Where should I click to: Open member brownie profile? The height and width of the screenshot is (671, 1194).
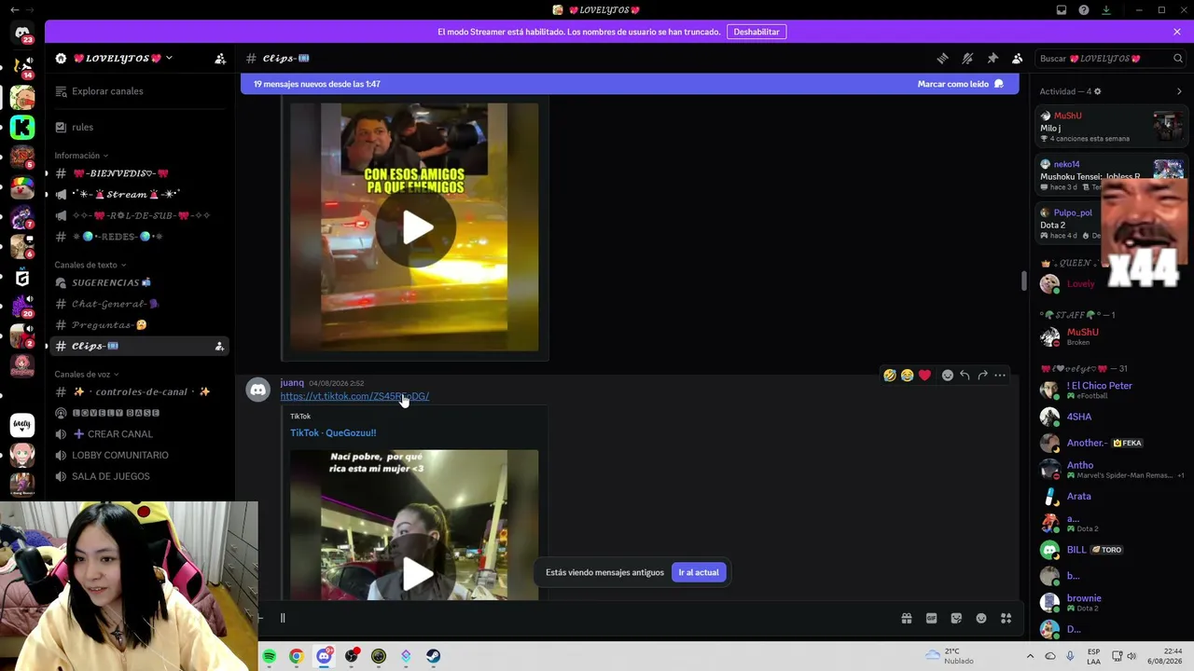pos(1112,602)
